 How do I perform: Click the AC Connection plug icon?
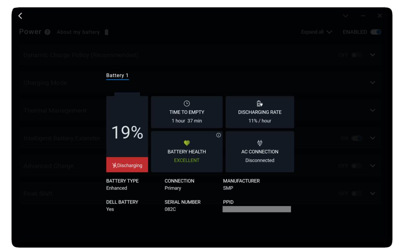pyautogui.click(x=260, y=143)
